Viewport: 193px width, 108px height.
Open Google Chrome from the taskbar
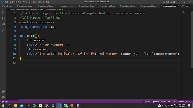(x=47, y=105)
